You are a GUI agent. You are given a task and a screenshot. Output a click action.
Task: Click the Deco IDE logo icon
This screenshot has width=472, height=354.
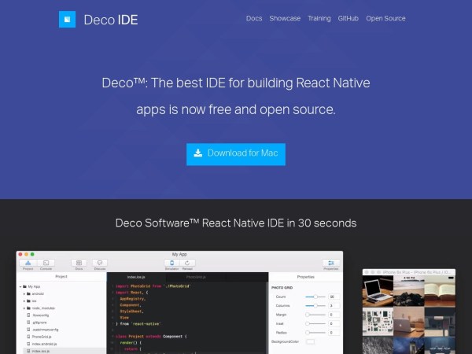(x=67, y=19)
